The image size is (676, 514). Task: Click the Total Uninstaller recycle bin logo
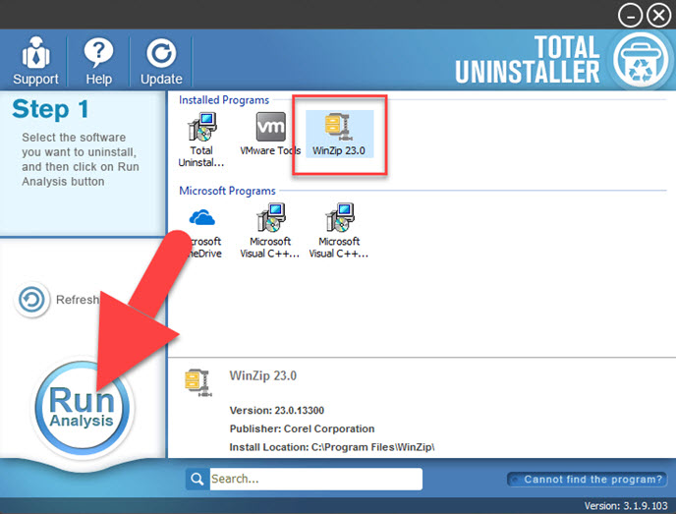641,60
